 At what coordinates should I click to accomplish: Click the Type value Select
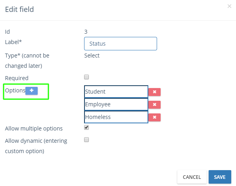pos(92,56)
